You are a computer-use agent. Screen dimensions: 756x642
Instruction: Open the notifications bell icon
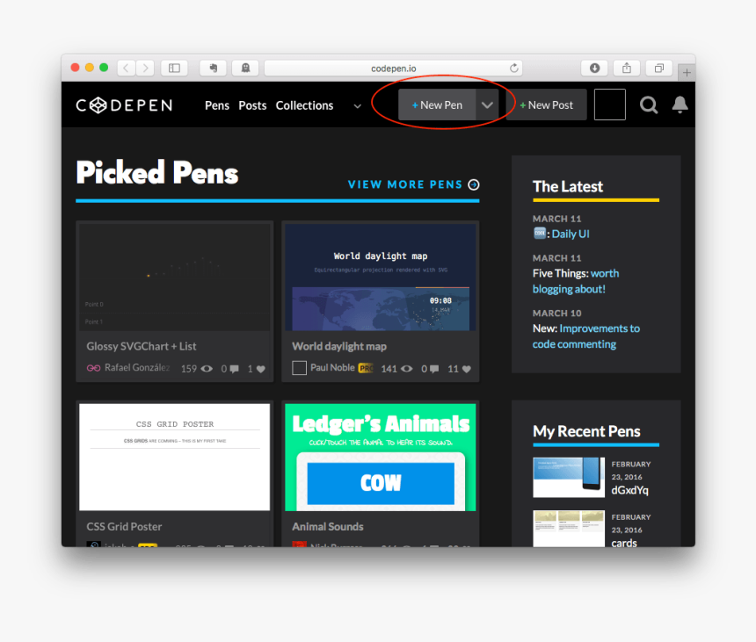pyautogui.click(x=680, y=105)
